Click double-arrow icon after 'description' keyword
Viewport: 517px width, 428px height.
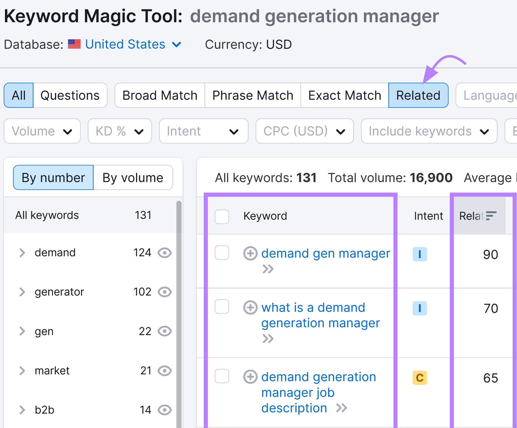341,408
